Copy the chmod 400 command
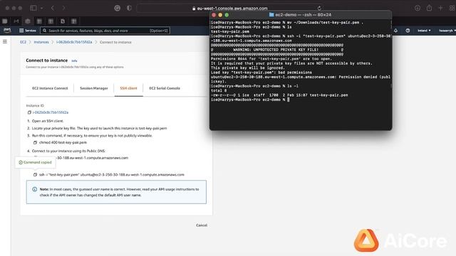The width and height of the screenshot is (456, 256). pos(35,142)
